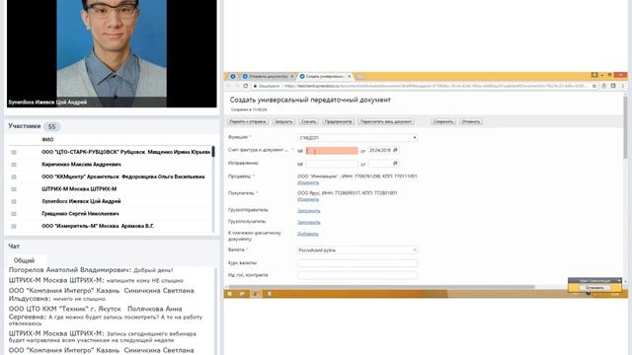Click chat message from Погорелов Анатолий Владимирович
Screen dimensions: 632x355
[x=91, y=270]
